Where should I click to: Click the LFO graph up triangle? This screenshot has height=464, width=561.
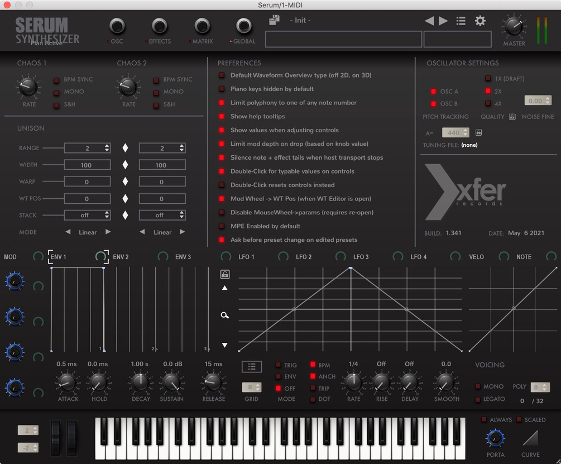[x=225, y=288]
